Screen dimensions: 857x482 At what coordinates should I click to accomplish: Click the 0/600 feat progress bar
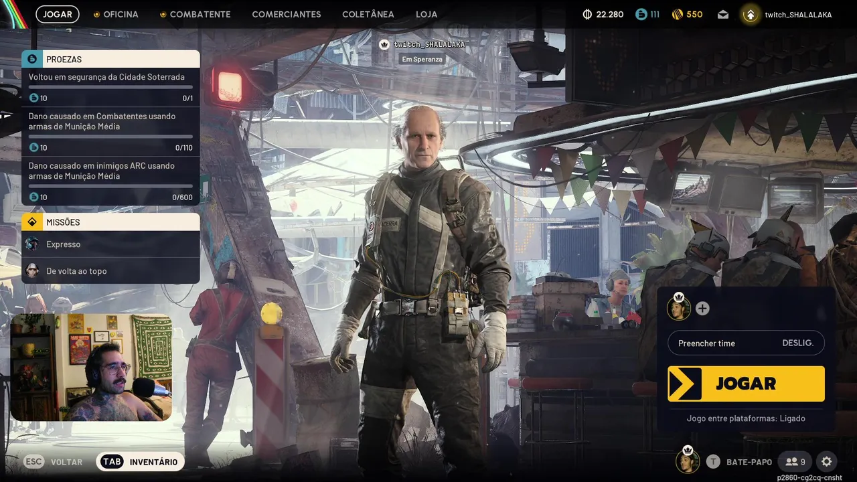[x=110, y=186]
